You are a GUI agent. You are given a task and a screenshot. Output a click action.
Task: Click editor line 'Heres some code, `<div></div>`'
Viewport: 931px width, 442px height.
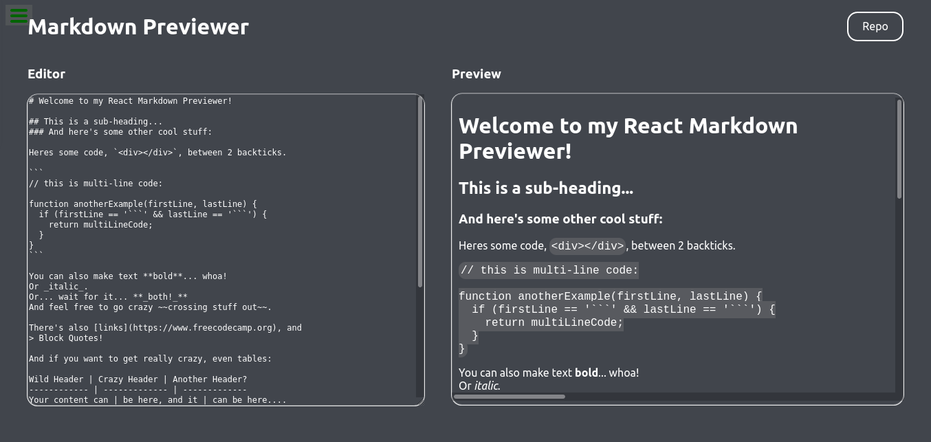(157, 153)
